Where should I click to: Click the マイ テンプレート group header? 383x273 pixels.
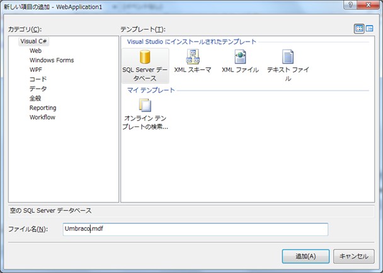tap(151, 91)
